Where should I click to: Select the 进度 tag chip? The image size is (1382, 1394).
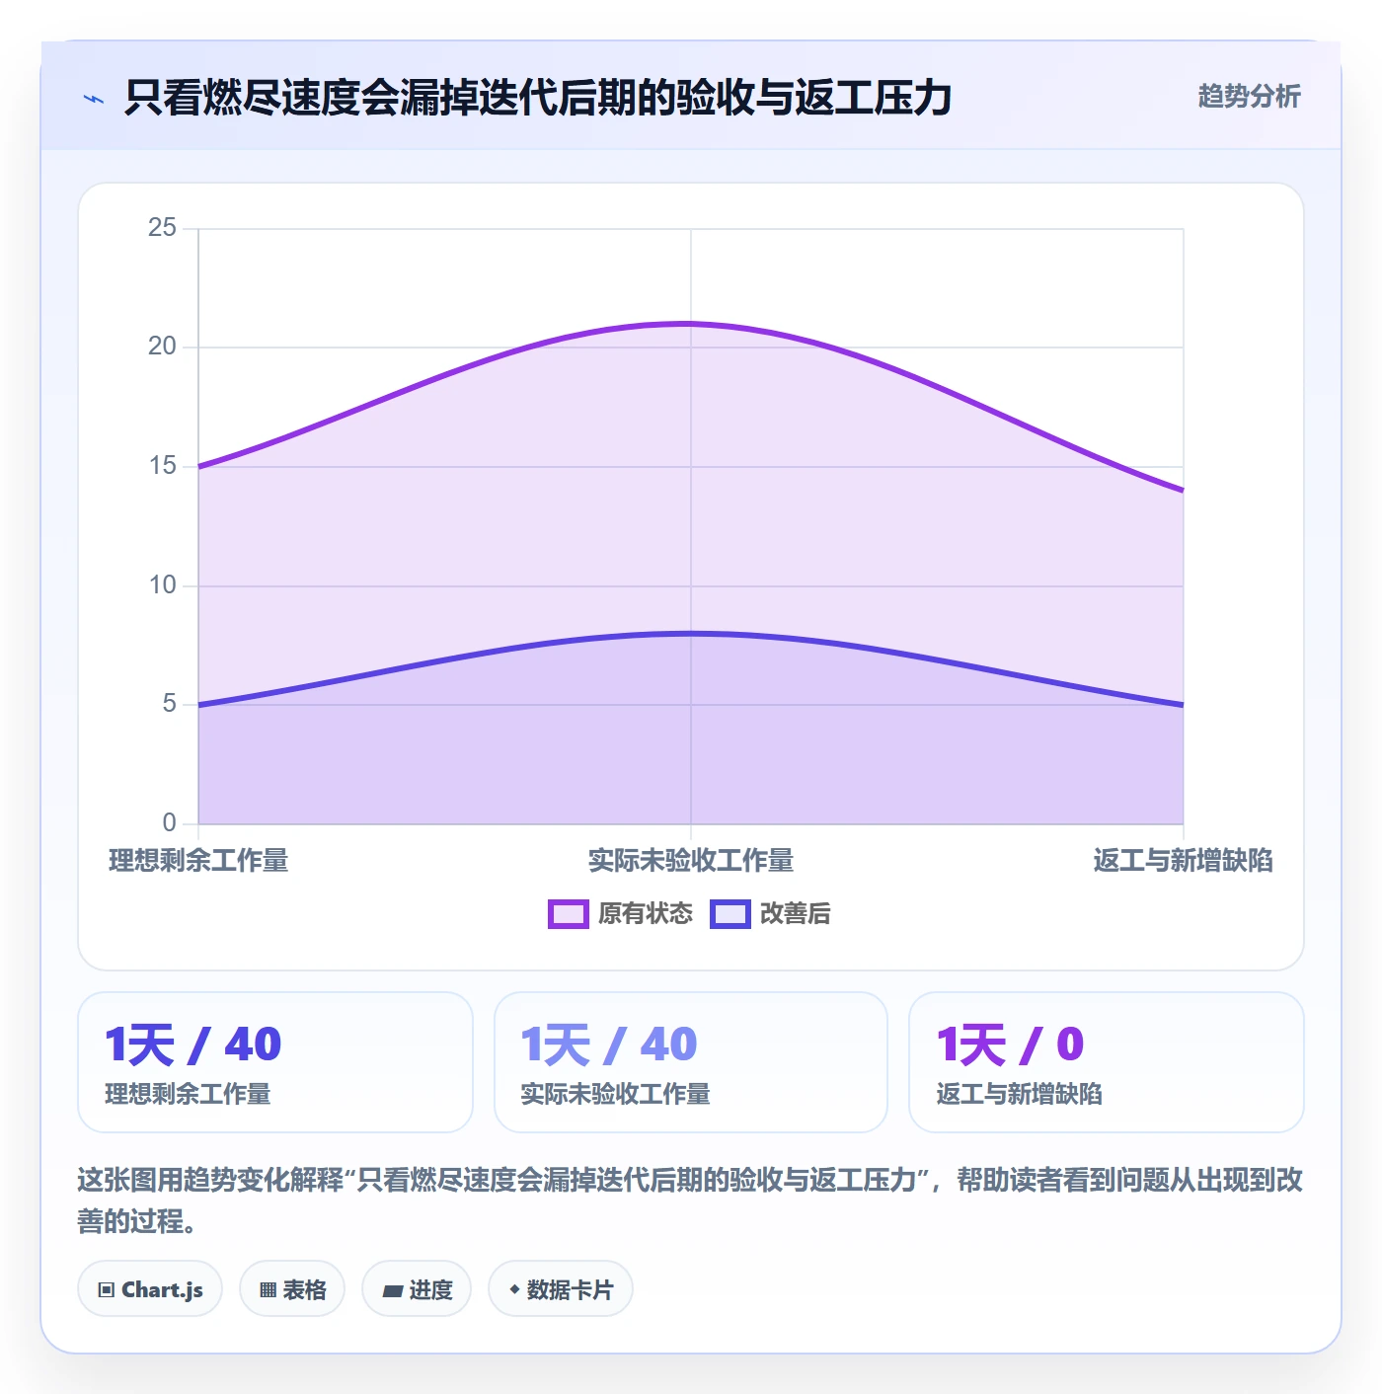click(x=417, y=1289)
